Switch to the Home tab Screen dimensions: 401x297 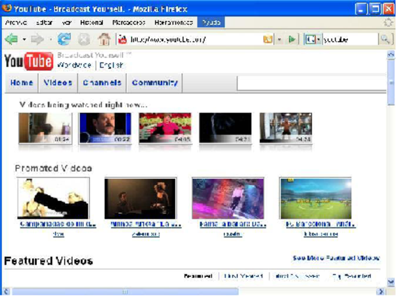(x=22, y=83)
